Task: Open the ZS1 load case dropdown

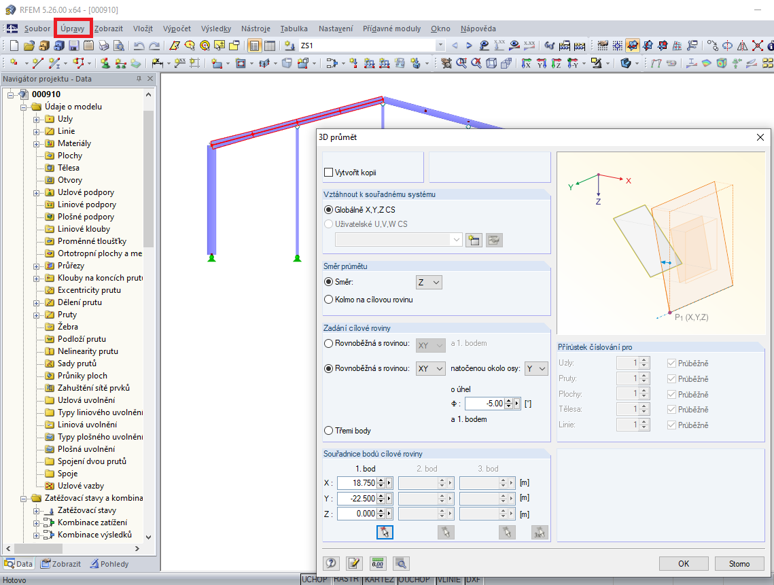Action: tap(440, 46)
